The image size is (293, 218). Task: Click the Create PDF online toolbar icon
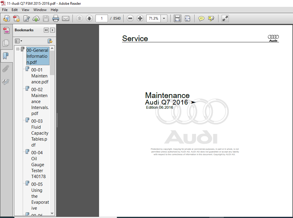tap(7, 18)
